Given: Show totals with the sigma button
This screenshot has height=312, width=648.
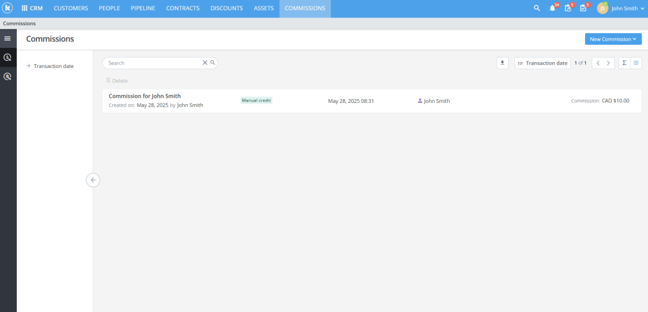Looking at the screenshot, I should pos(624,63).
